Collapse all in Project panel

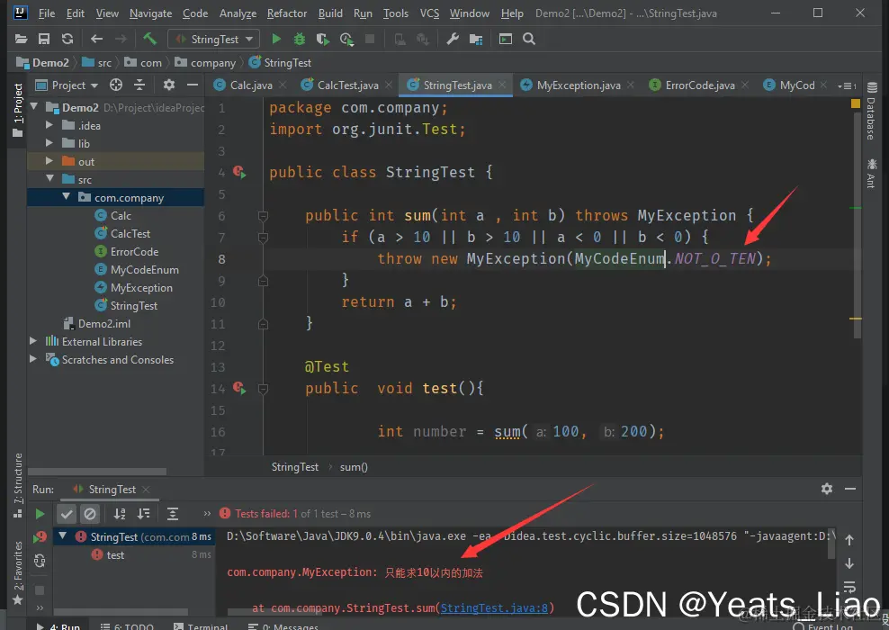tap(139, 85)
